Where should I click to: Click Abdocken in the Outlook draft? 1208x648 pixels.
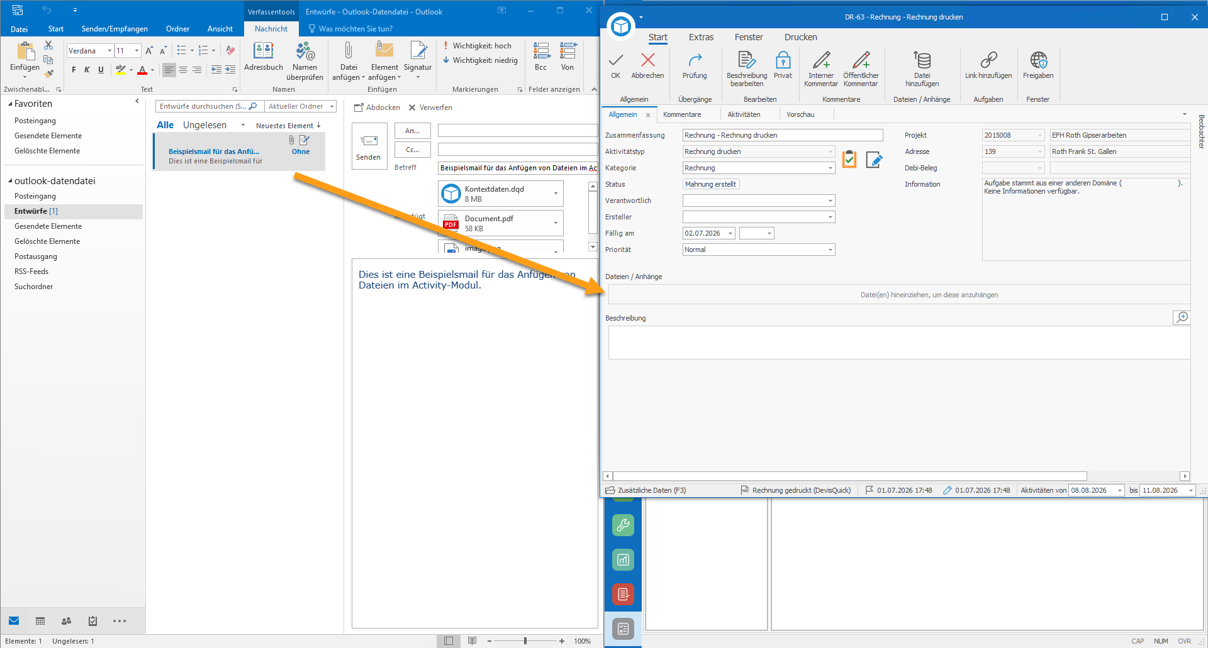[x=377, y=107]
